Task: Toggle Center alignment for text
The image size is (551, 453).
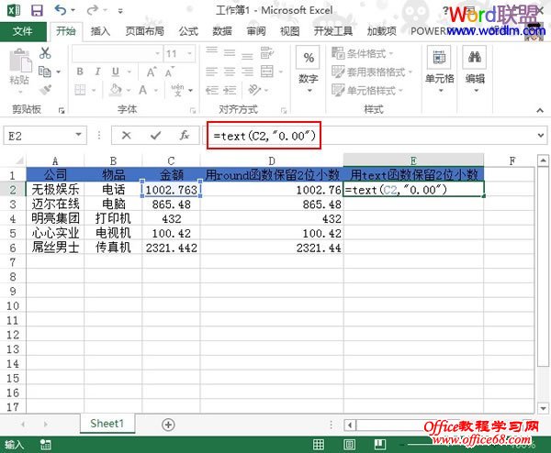Action: click(x=230, y=72)
